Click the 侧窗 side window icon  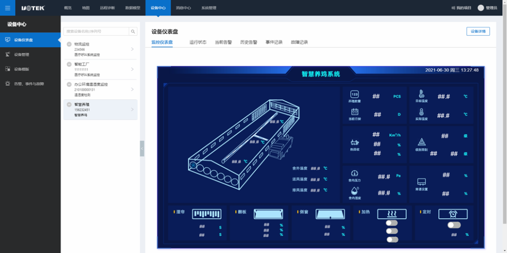pos(330,214)
